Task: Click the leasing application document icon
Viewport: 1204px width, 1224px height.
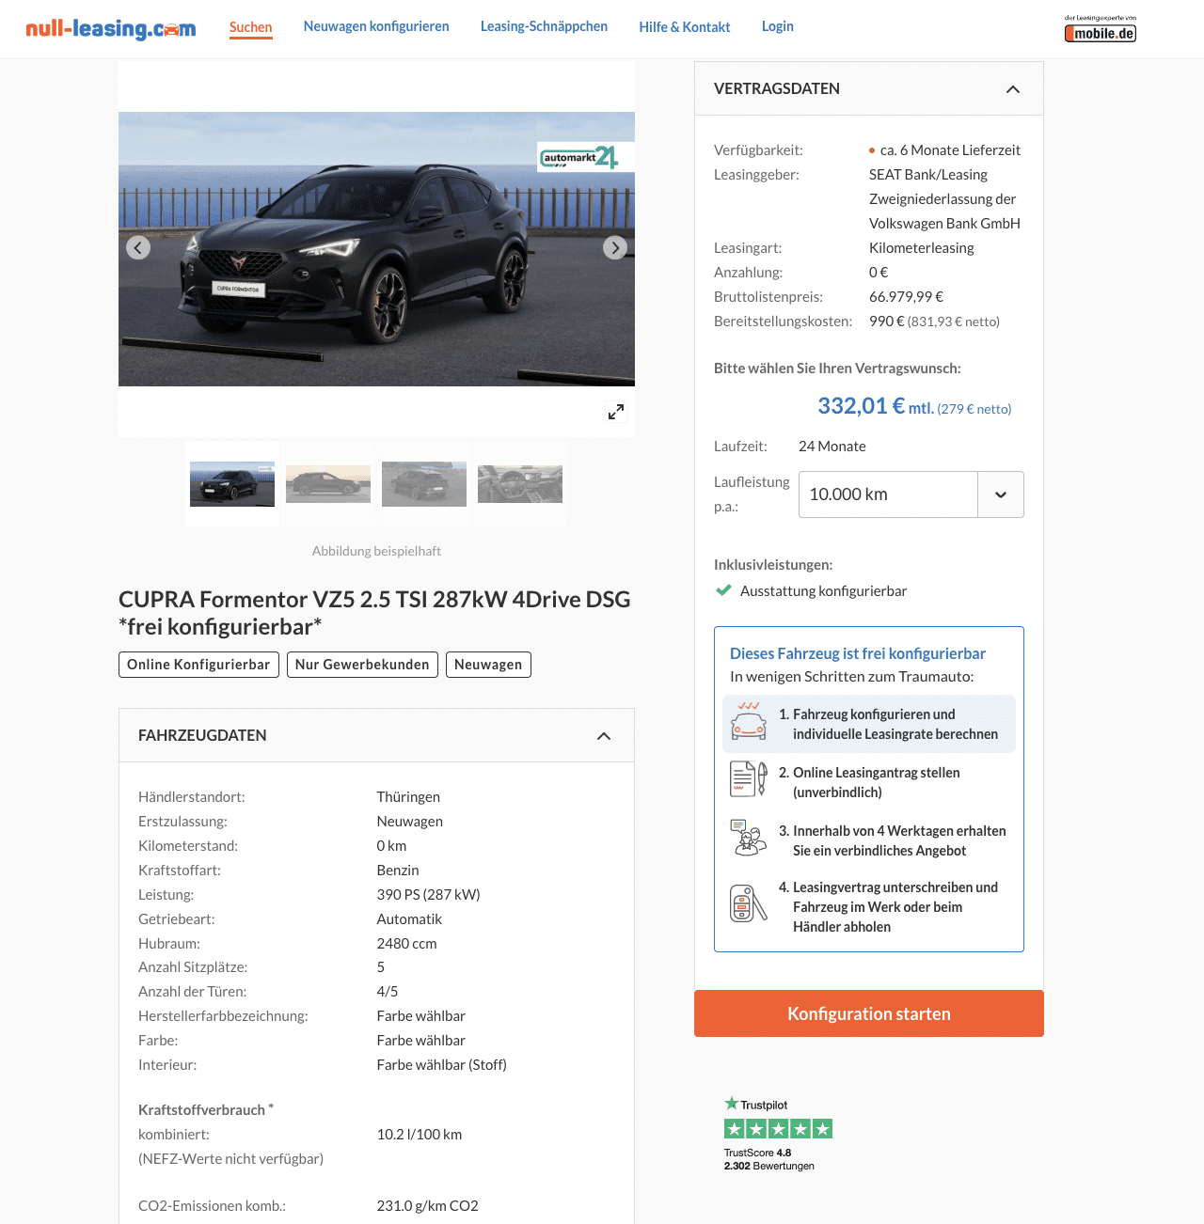Action: pos(749,779)
